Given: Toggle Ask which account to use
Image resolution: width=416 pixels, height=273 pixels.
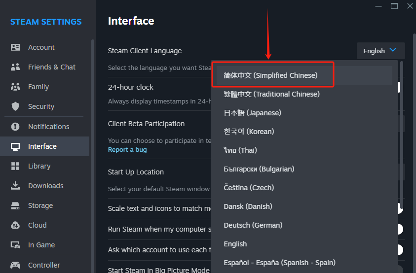Looking at the screenshot, I should point(400,250).
